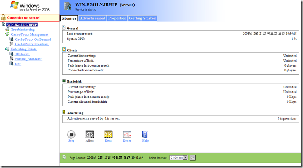This screenshot has height=168, width=303.
Task: Click 'System CPU:' label
Action: pos(76,39)
